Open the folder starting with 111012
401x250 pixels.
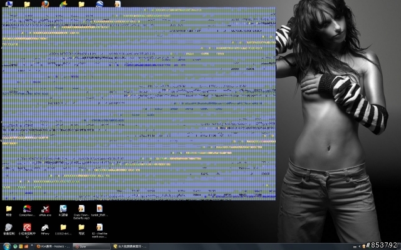click(x=63, y=229)
